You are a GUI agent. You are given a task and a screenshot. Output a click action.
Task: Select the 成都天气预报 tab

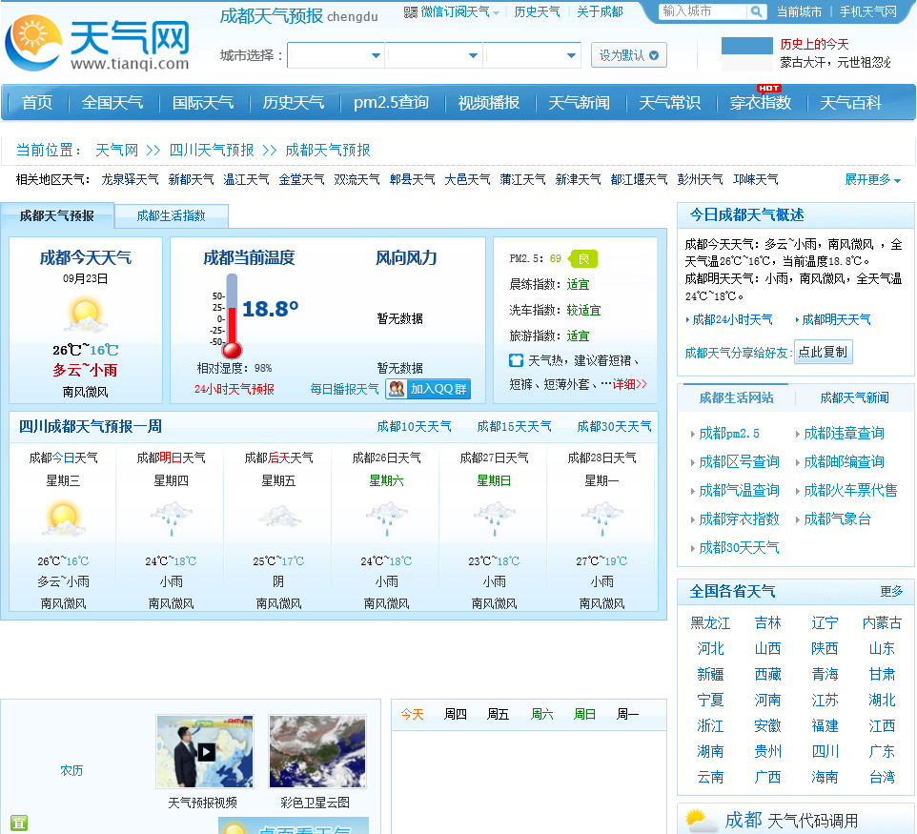[57, 215]
